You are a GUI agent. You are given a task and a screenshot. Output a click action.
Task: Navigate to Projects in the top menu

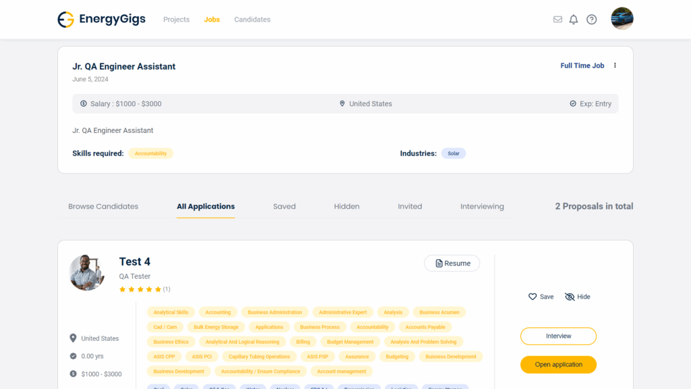click(x=176, y=20)
